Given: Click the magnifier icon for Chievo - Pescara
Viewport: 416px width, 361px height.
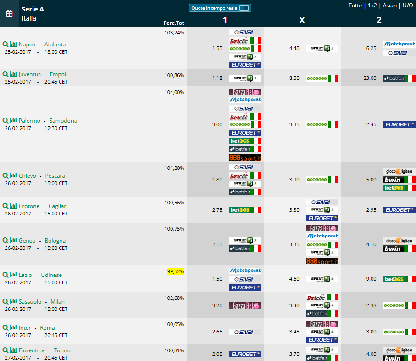Looking at the screenshot, I should pyautogui.click(x=6, y=175).
